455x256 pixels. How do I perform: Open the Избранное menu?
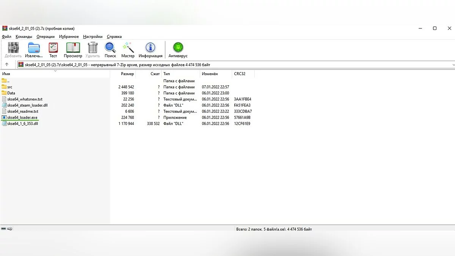tap(69, 37)
